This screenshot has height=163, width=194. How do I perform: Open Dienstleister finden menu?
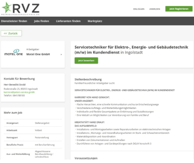14,21
